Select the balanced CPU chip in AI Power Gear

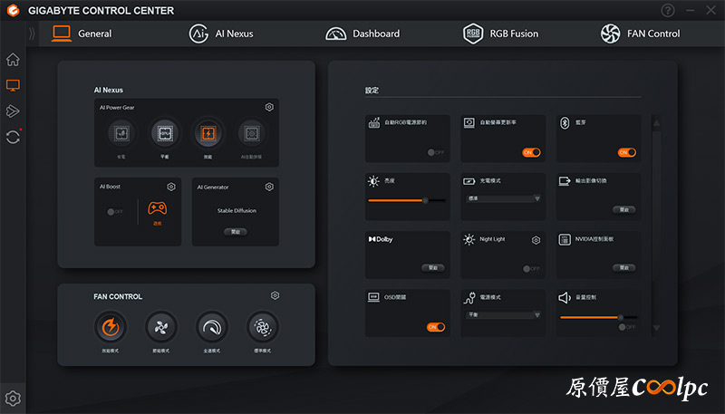(165, 133)
